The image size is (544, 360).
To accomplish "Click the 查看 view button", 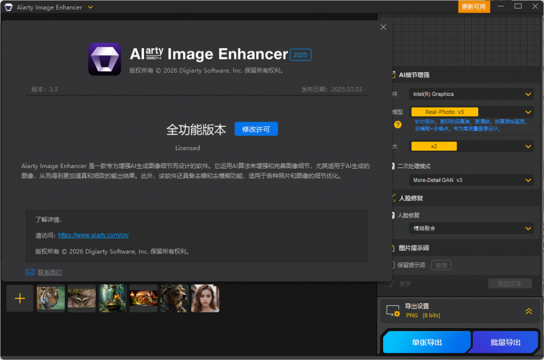I will 441,265.
